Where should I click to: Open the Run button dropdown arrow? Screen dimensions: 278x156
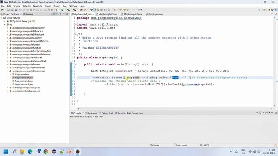click(x=65, y=10)
